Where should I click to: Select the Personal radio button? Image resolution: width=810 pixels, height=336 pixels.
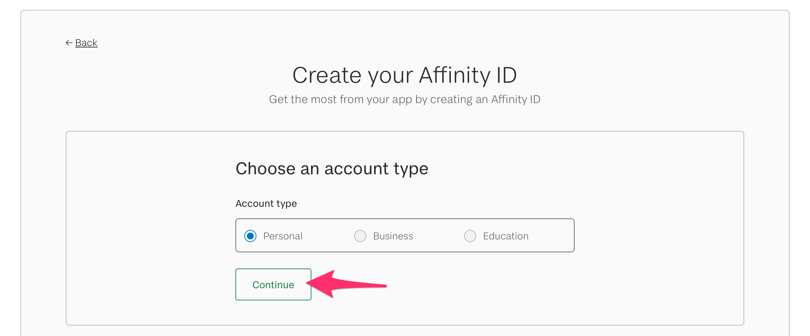pos(250,236)
